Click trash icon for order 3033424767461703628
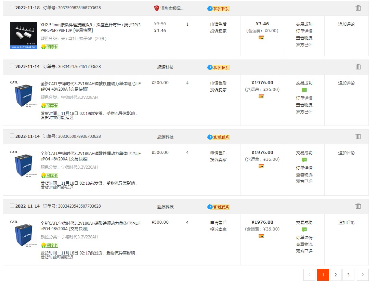 [x=358, y=67]
